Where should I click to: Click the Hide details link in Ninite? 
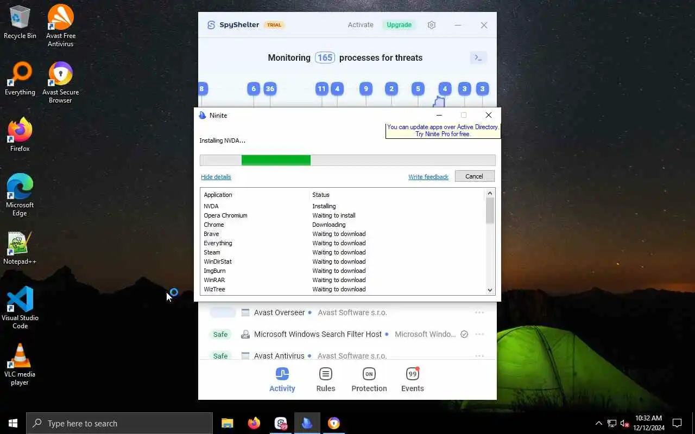[x=216, y=177]
